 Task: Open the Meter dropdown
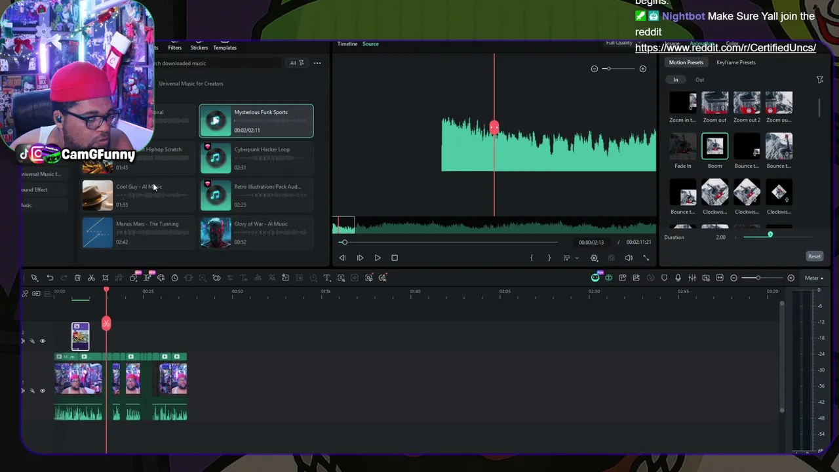click(814, 278)
